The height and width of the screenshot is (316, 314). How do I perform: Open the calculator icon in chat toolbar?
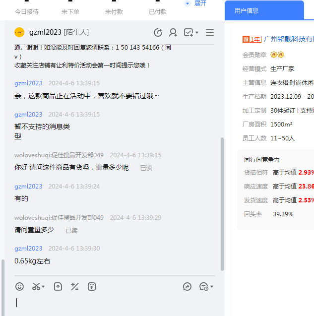pos(75,286)
